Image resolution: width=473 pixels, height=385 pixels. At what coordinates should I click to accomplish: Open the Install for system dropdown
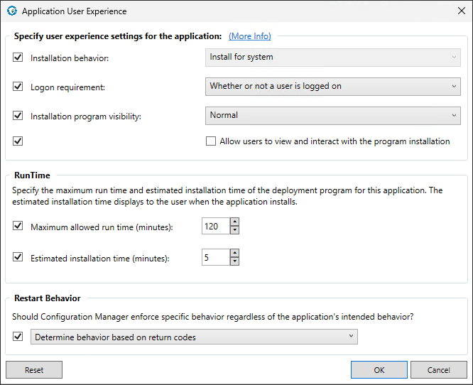coord(332,58)
